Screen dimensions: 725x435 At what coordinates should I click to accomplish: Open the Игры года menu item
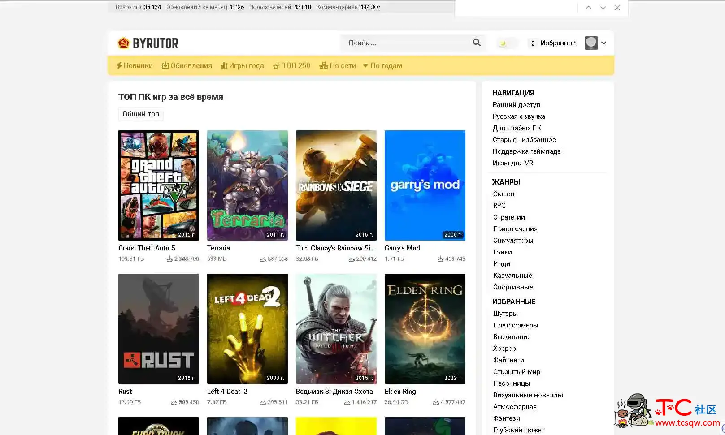pyautogui.click(x=242, y=65)
